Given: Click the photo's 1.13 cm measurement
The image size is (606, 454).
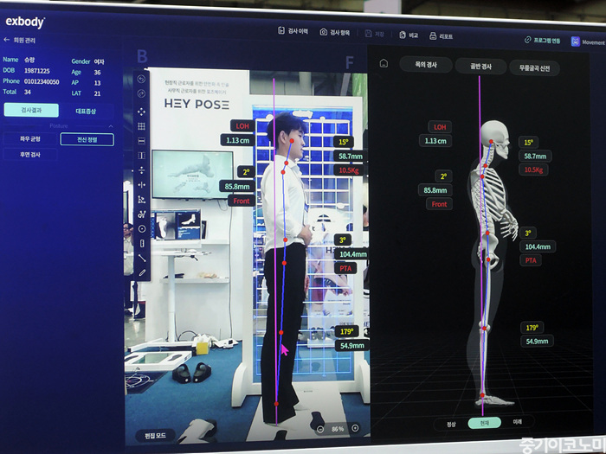Looking at the screenshot, I should coord(238,140).
